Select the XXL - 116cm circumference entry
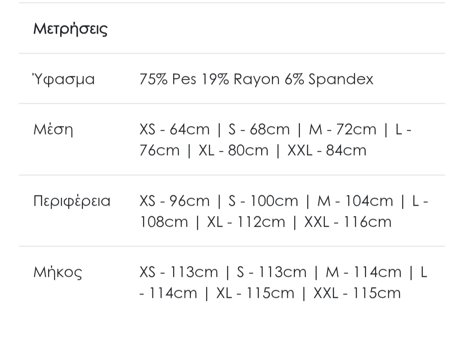The width and height of the screenshot is (464, 348). 348,222
